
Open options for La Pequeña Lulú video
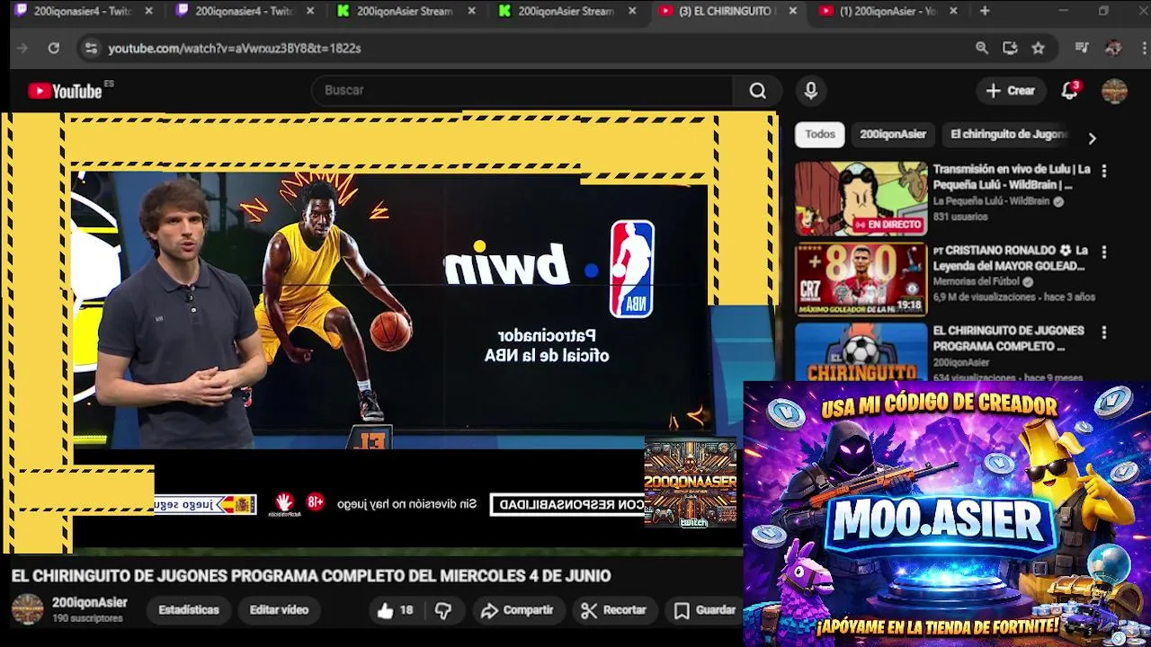click(x=1104, y=171)
